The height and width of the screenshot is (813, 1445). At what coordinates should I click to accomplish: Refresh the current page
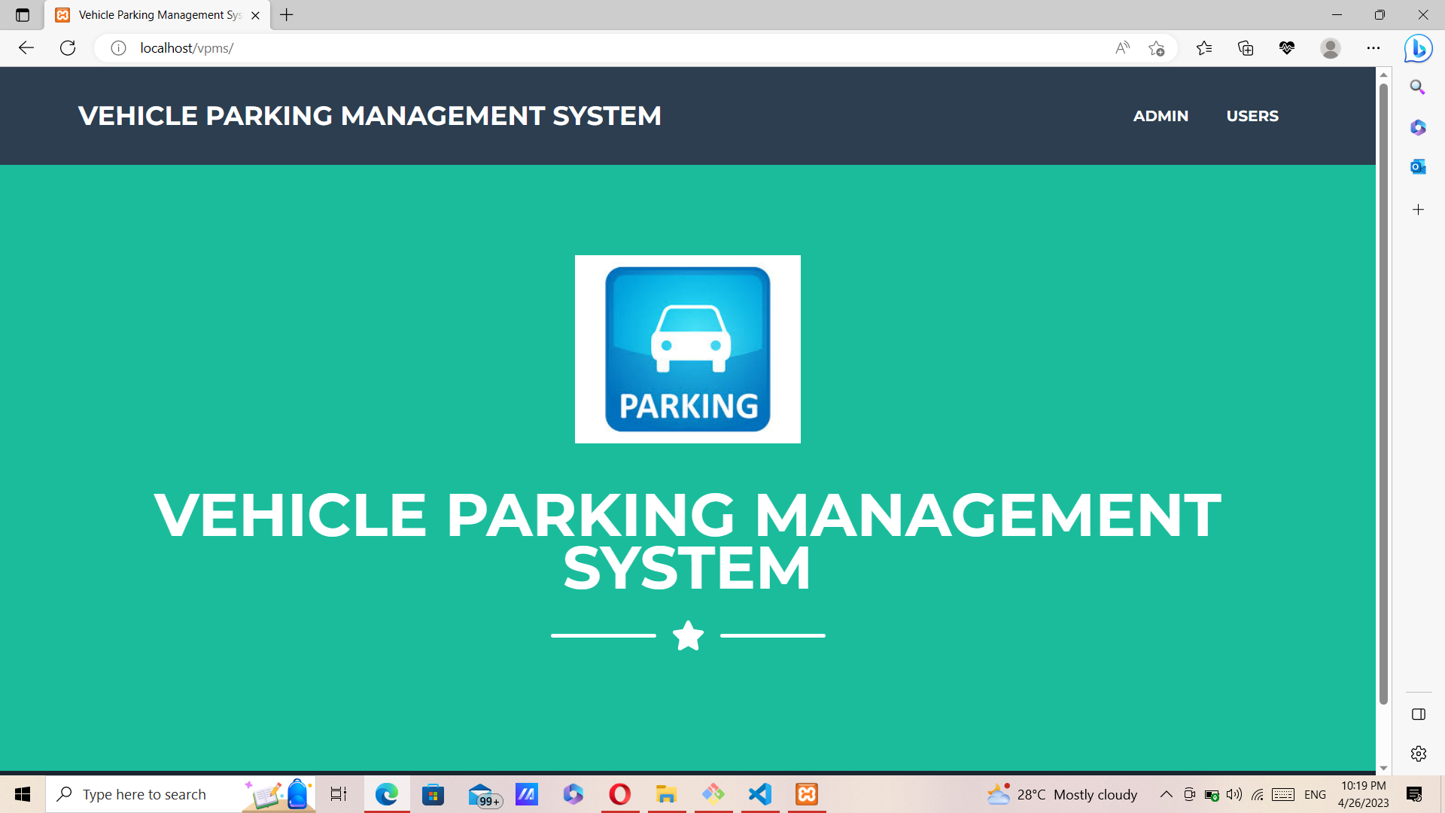[68, 47]
